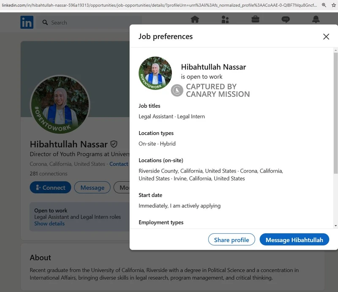Click the Location types heading

156,133
